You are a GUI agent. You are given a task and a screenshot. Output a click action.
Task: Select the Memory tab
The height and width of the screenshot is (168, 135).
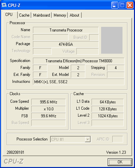pyautogui.click(x=60, y=15)
